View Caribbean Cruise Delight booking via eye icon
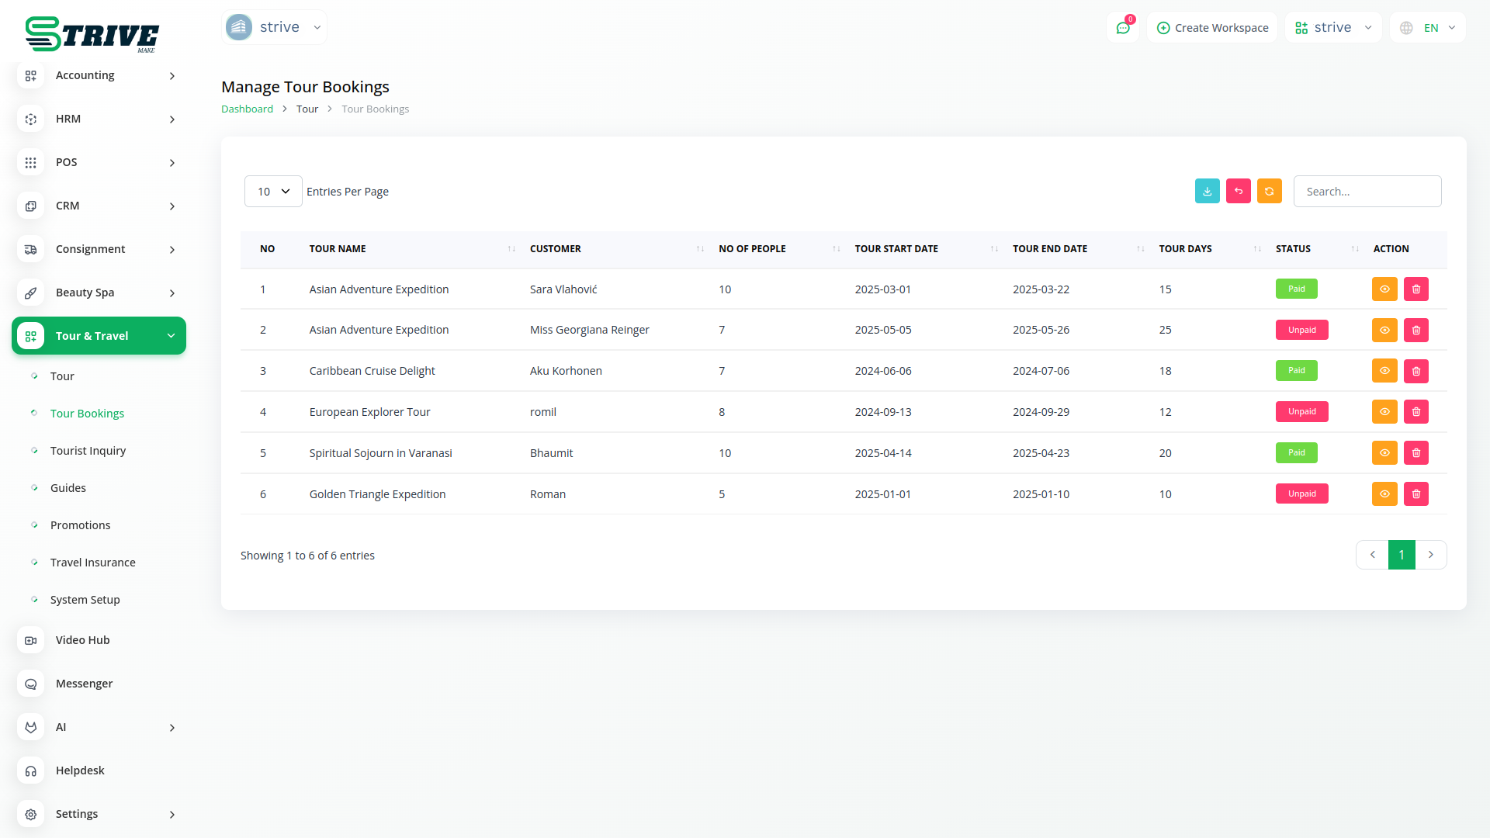 pyautogui.click(x=1384, y=371)
